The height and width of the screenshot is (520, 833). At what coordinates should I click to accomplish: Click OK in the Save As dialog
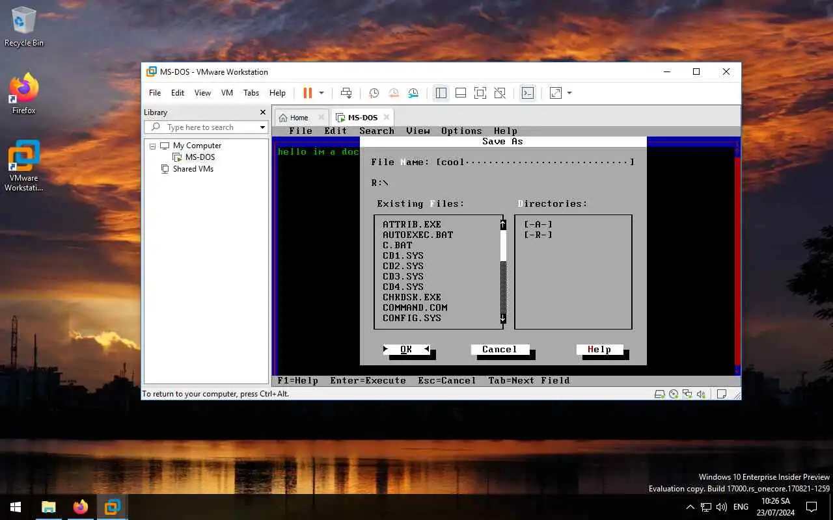pos(406,349)
